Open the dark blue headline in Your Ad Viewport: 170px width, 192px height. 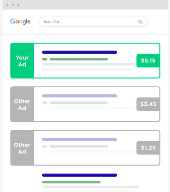(x=80, y=52)
